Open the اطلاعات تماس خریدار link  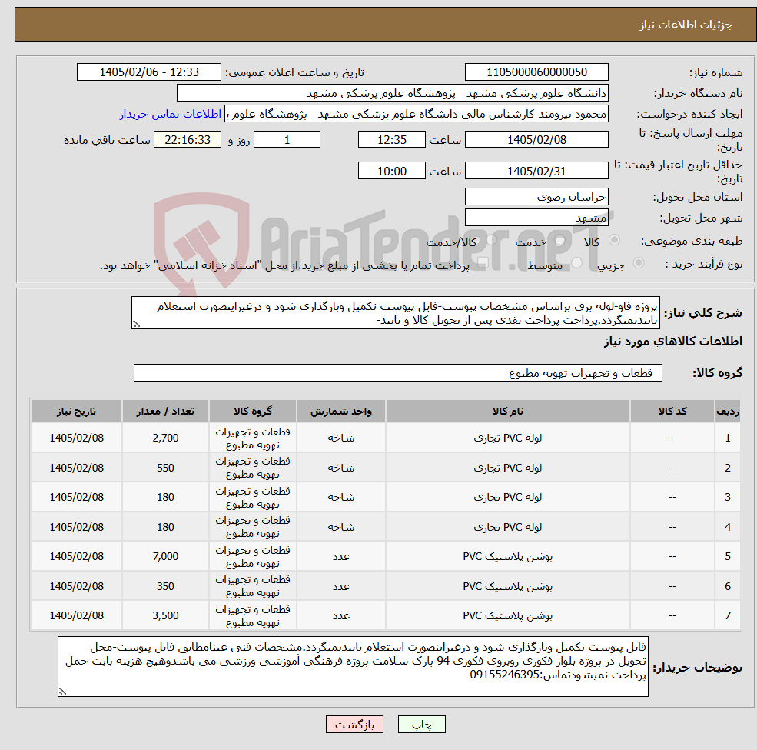click(x=171, y=114)
